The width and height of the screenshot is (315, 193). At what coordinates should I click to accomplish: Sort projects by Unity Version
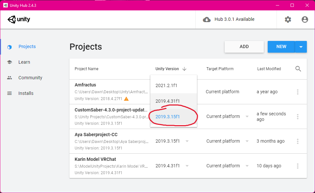coord(167,69)
